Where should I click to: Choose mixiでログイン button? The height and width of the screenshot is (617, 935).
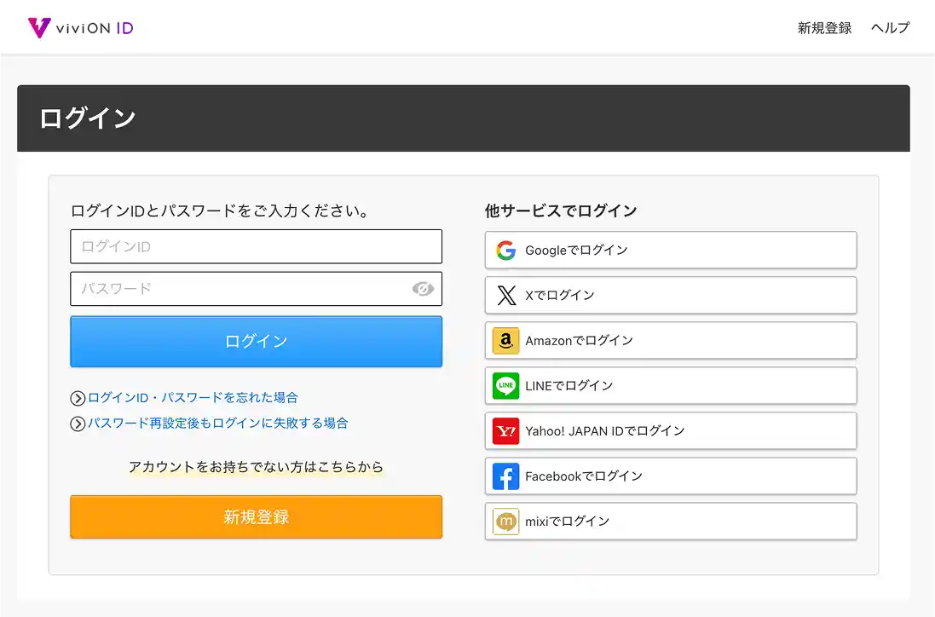tap(671, 522)
